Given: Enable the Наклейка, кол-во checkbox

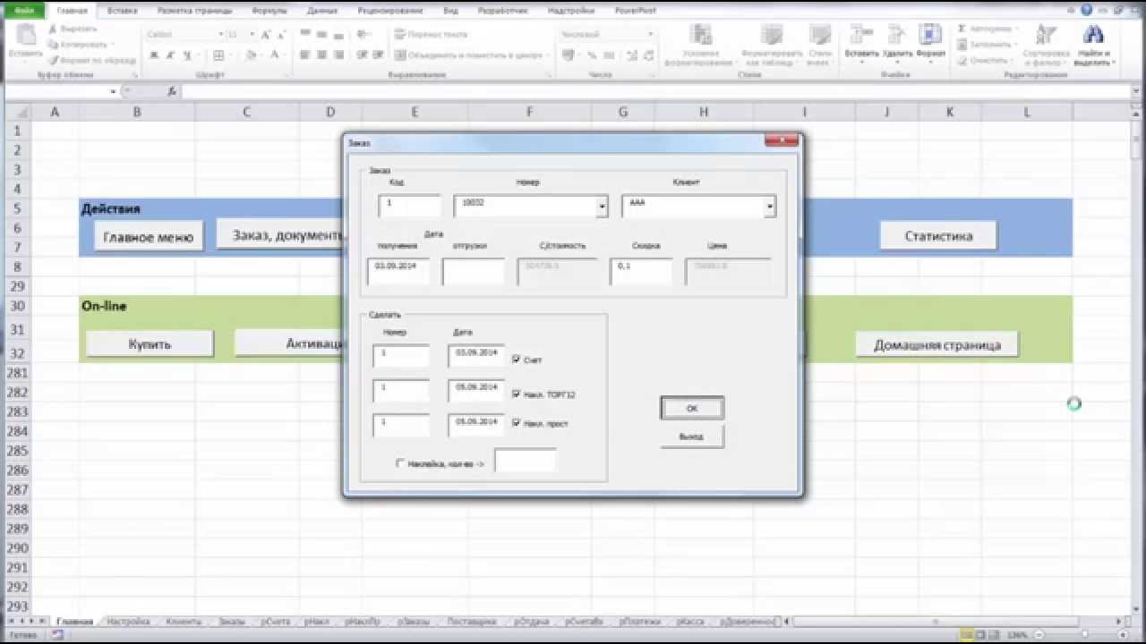Looking at the screenshot, I should click(400, 463).
